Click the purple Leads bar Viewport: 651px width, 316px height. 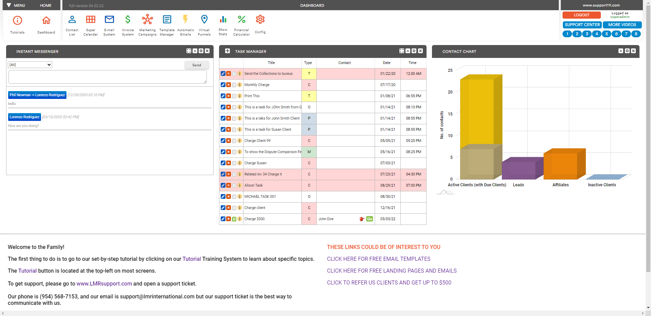[522, 168]
